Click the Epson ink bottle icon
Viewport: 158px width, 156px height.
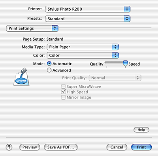click(x=21, y=77)
